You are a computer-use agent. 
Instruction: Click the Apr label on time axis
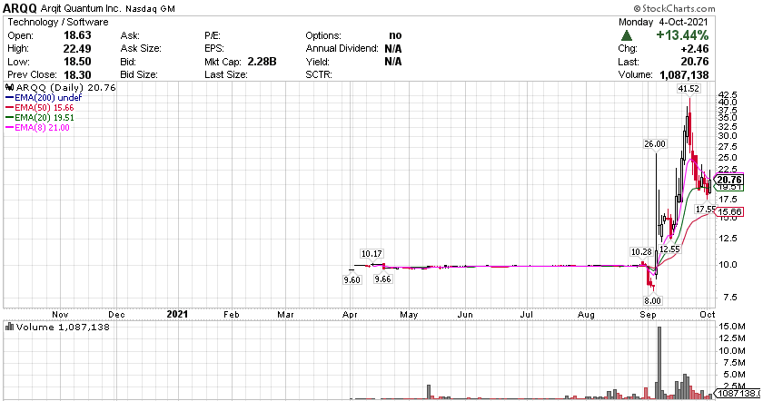click(350, 315)
